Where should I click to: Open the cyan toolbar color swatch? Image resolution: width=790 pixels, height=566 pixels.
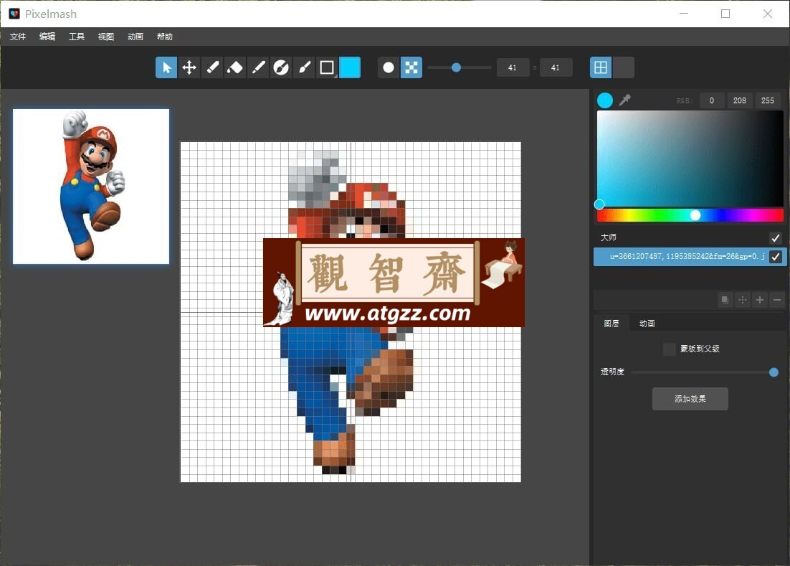coord(350,67)
